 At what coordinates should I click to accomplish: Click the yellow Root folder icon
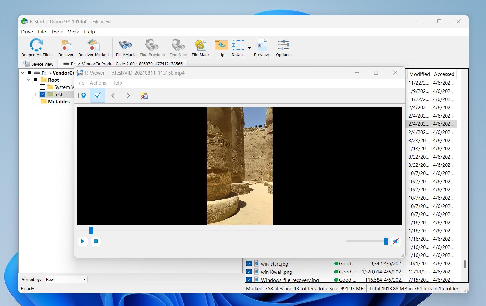coord(44,80)
